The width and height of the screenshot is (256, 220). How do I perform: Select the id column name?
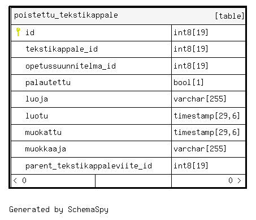(x=30, y=32)
